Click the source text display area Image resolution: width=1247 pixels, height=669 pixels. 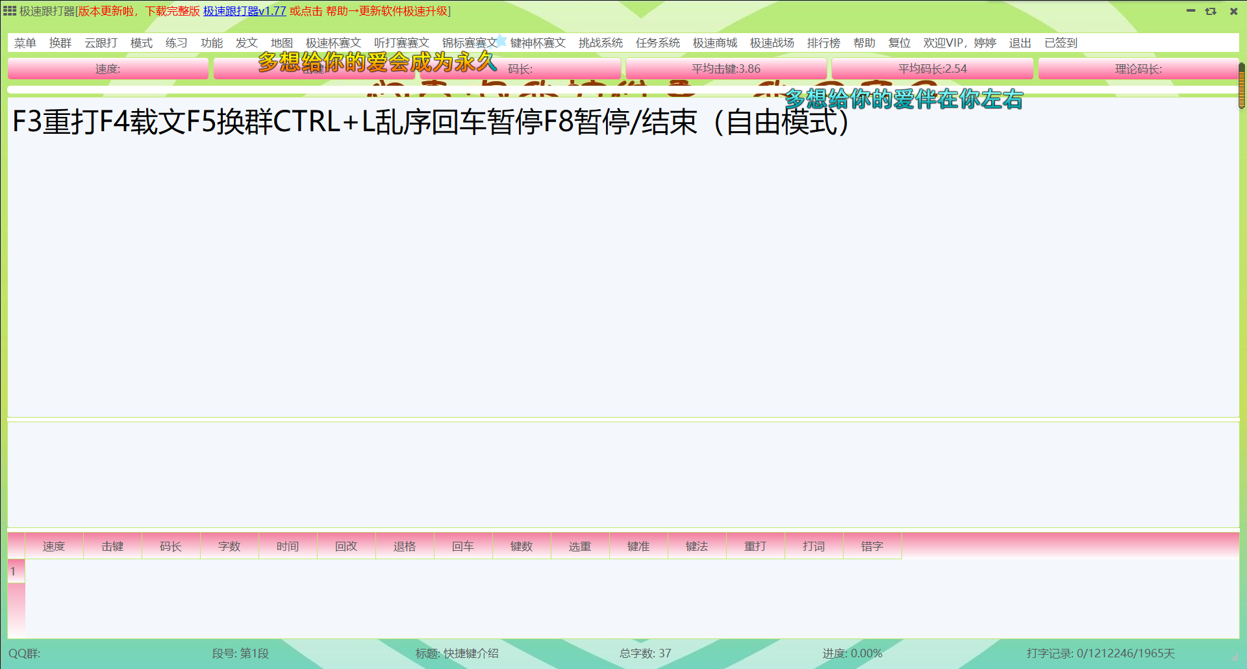pos(623,257)
